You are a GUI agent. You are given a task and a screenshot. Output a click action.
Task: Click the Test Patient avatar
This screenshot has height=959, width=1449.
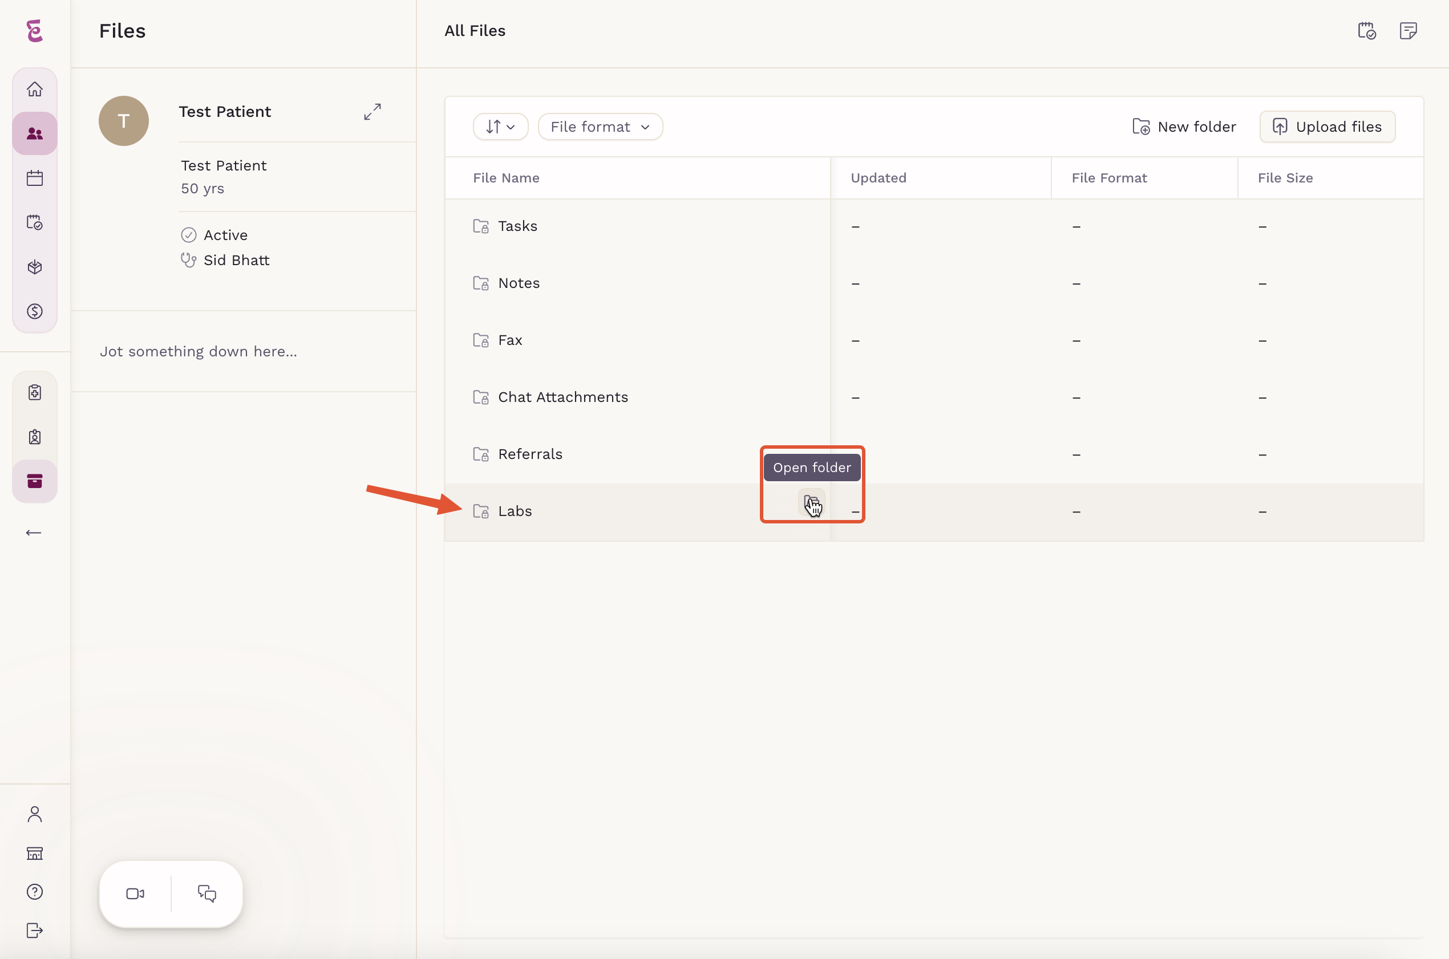tap(124, 120)
